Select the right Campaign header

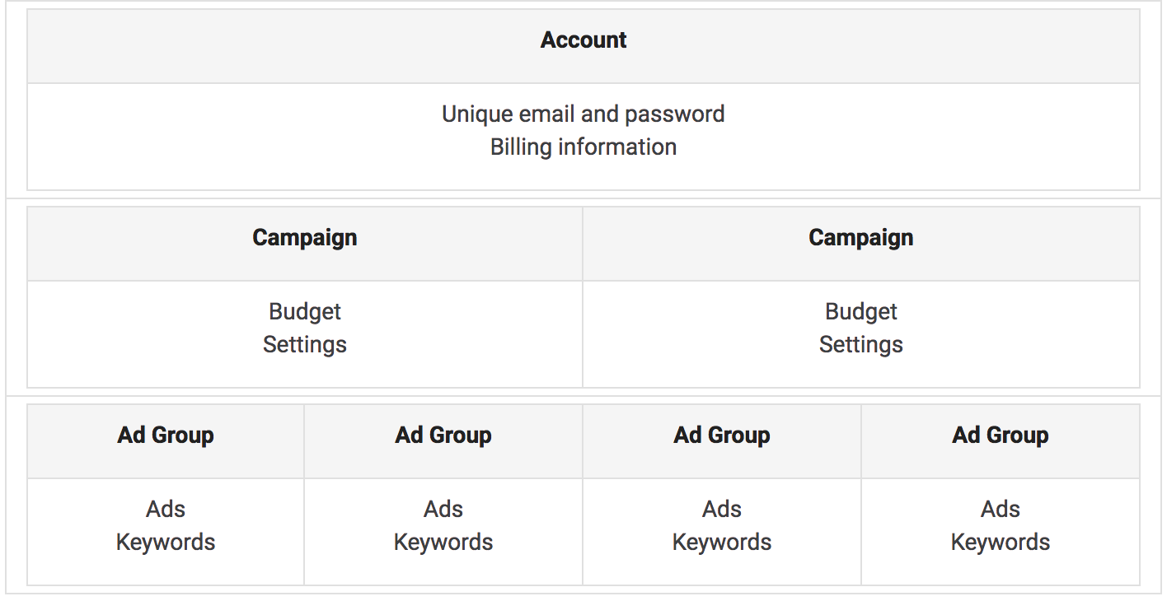tap(861, 238)
